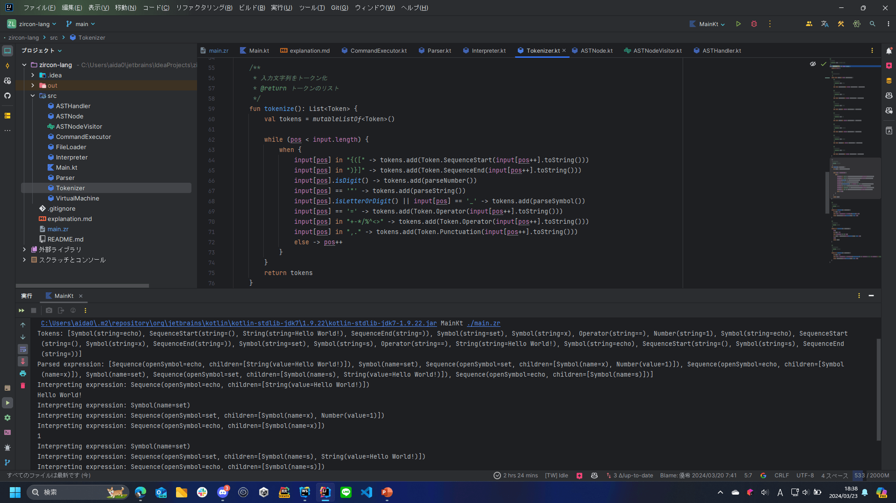This screenshot has height=503, width=896.
Task: Run MainKt with the green play icon
Action: coord(738,24)
